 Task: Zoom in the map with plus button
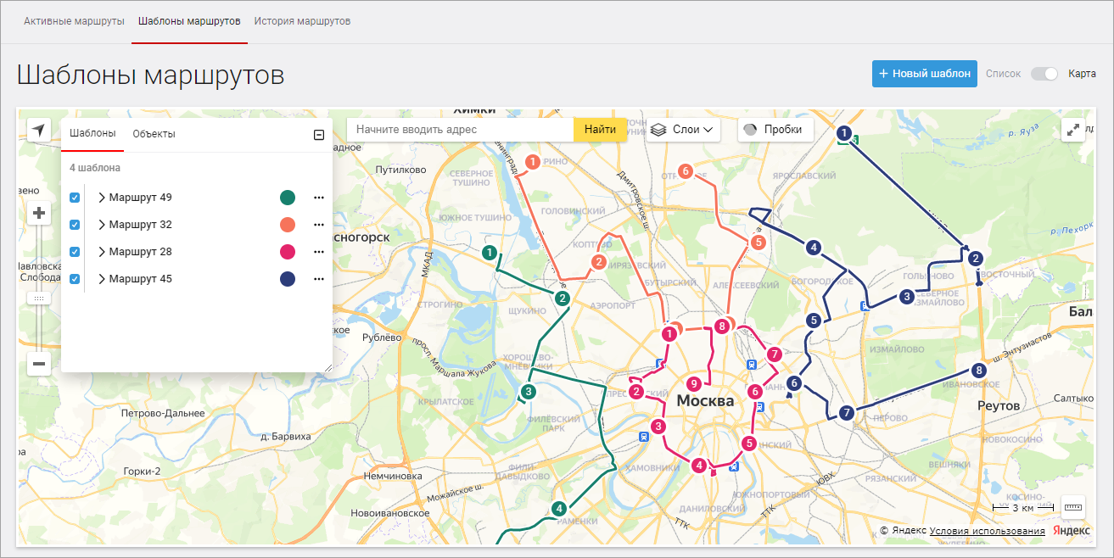coord(39,213)
